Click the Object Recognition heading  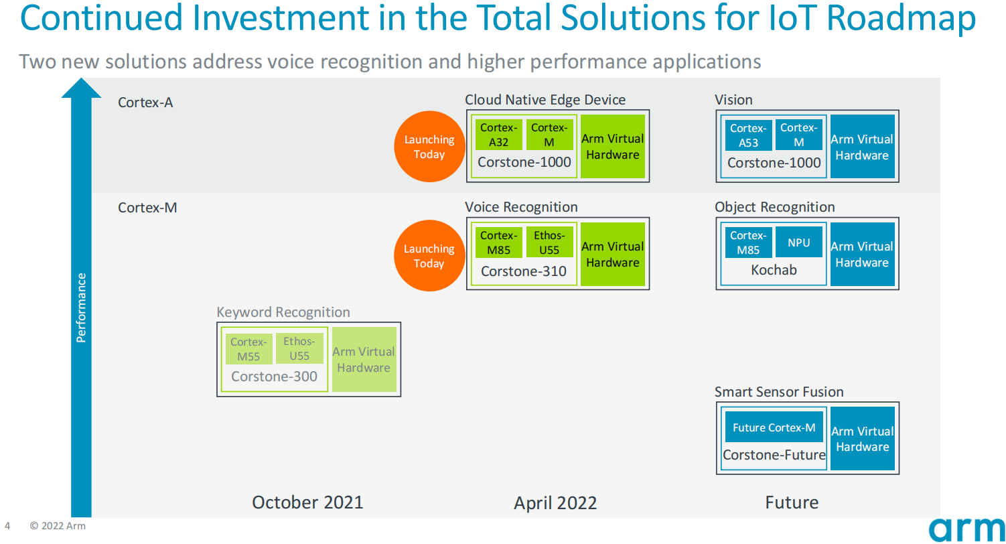(x=775, y=208)
